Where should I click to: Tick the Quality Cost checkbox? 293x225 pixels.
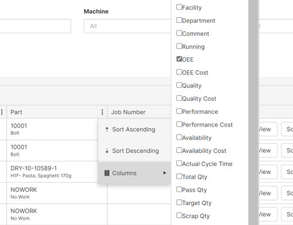tap(179, 98)
